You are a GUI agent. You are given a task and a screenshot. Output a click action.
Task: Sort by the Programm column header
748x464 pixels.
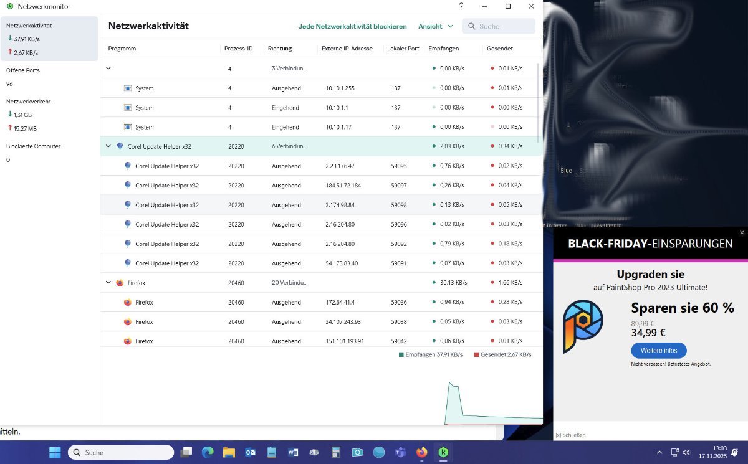[122, 48]
